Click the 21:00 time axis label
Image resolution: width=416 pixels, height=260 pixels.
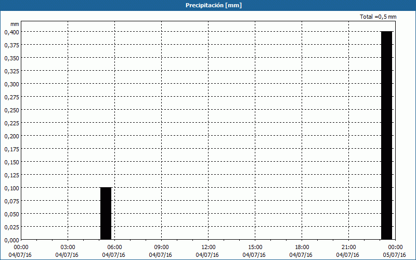pos(348,248)
